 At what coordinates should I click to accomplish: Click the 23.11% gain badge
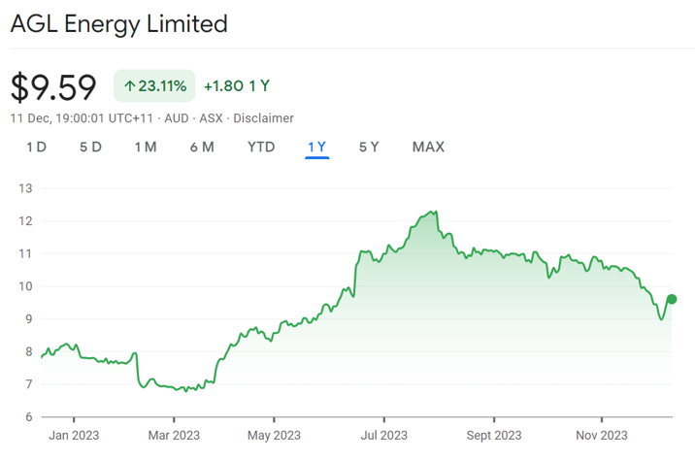154,85
